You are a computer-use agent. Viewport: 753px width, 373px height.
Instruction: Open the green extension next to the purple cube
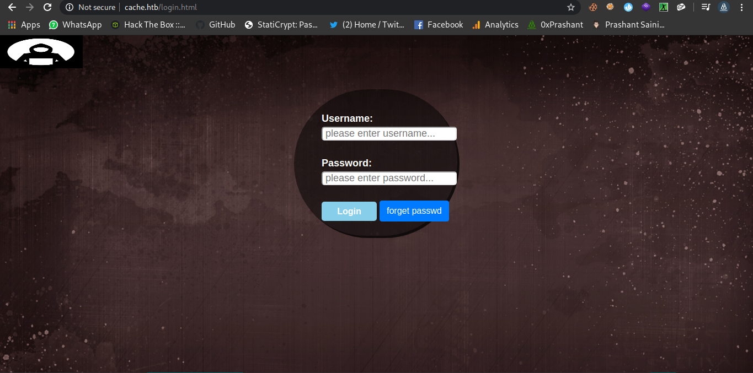pyautogui.click(x=663, y=7)
